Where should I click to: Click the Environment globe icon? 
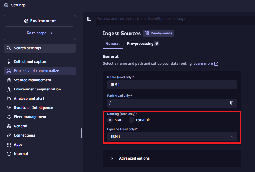coord(26,21)
